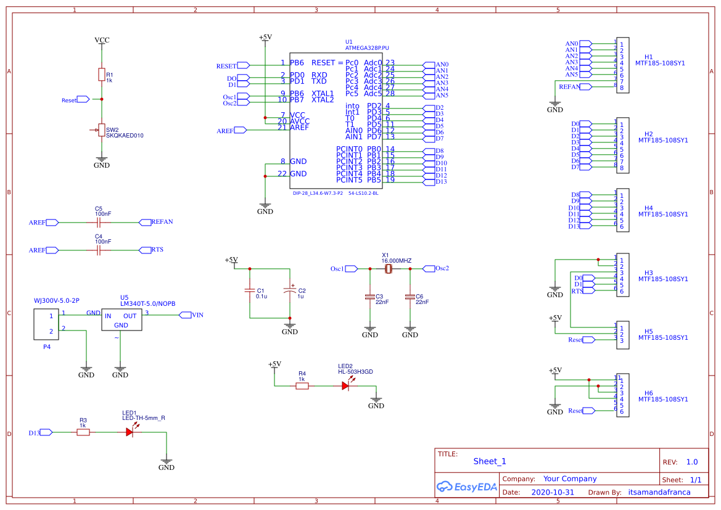
Task: Click the SW2 pushbutton symbol
Action: coord(101,130)
